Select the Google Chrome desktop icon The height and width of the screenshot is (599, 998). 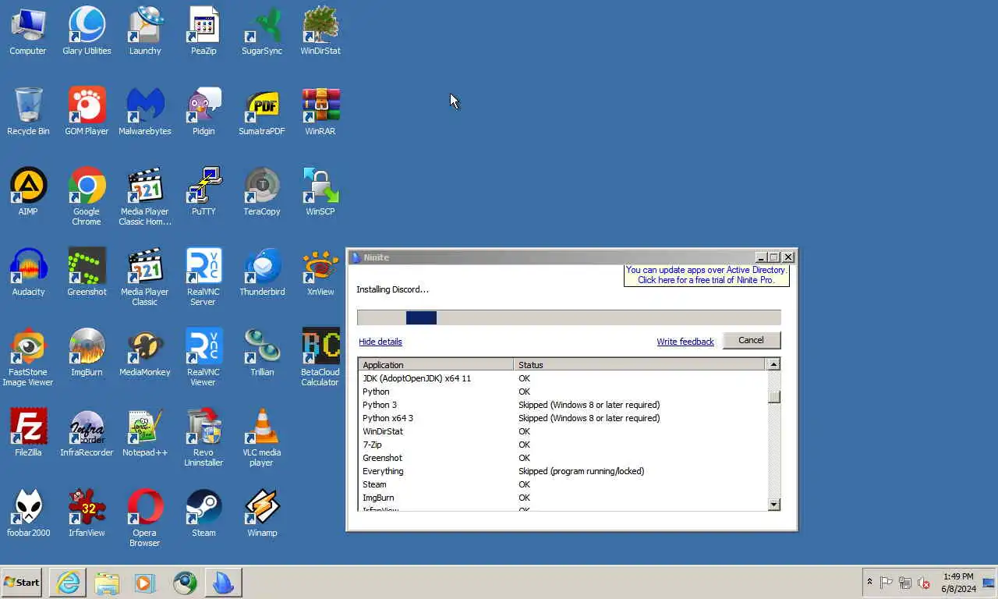87,197
